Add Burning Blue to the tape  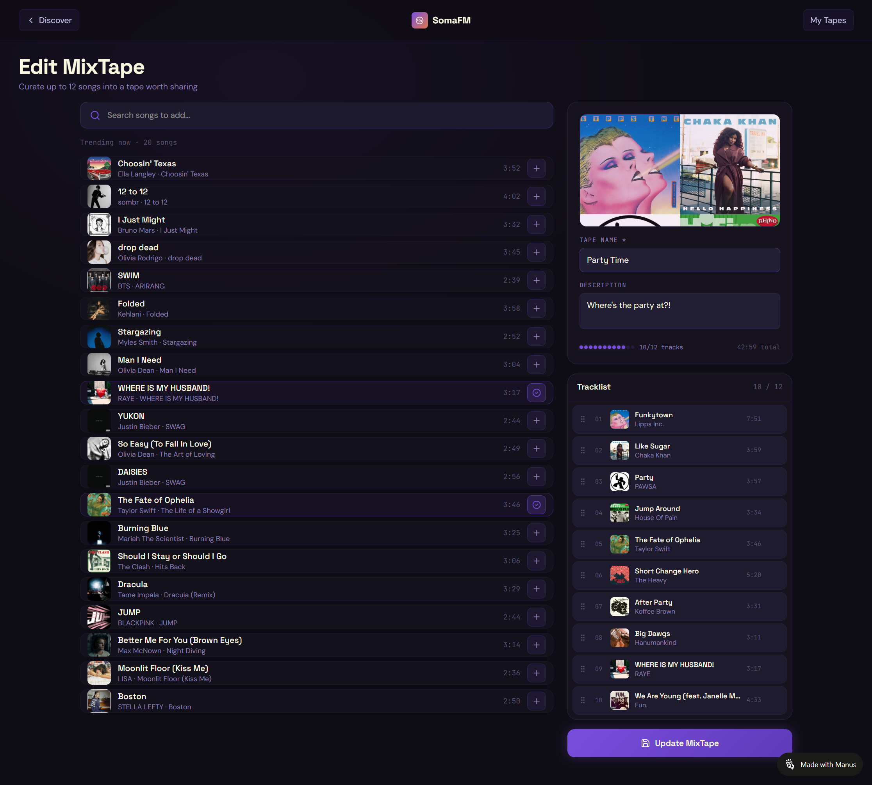click(536, 533)
